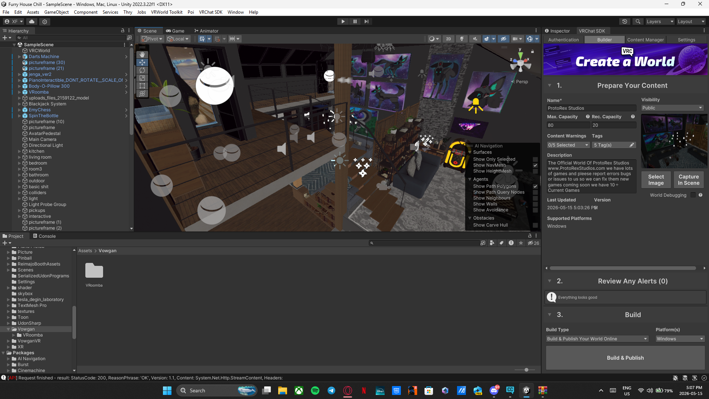Open the Scene panel options menu
Image resolution: width=709 pixels, height=399 pixels.
click(536, 31)
